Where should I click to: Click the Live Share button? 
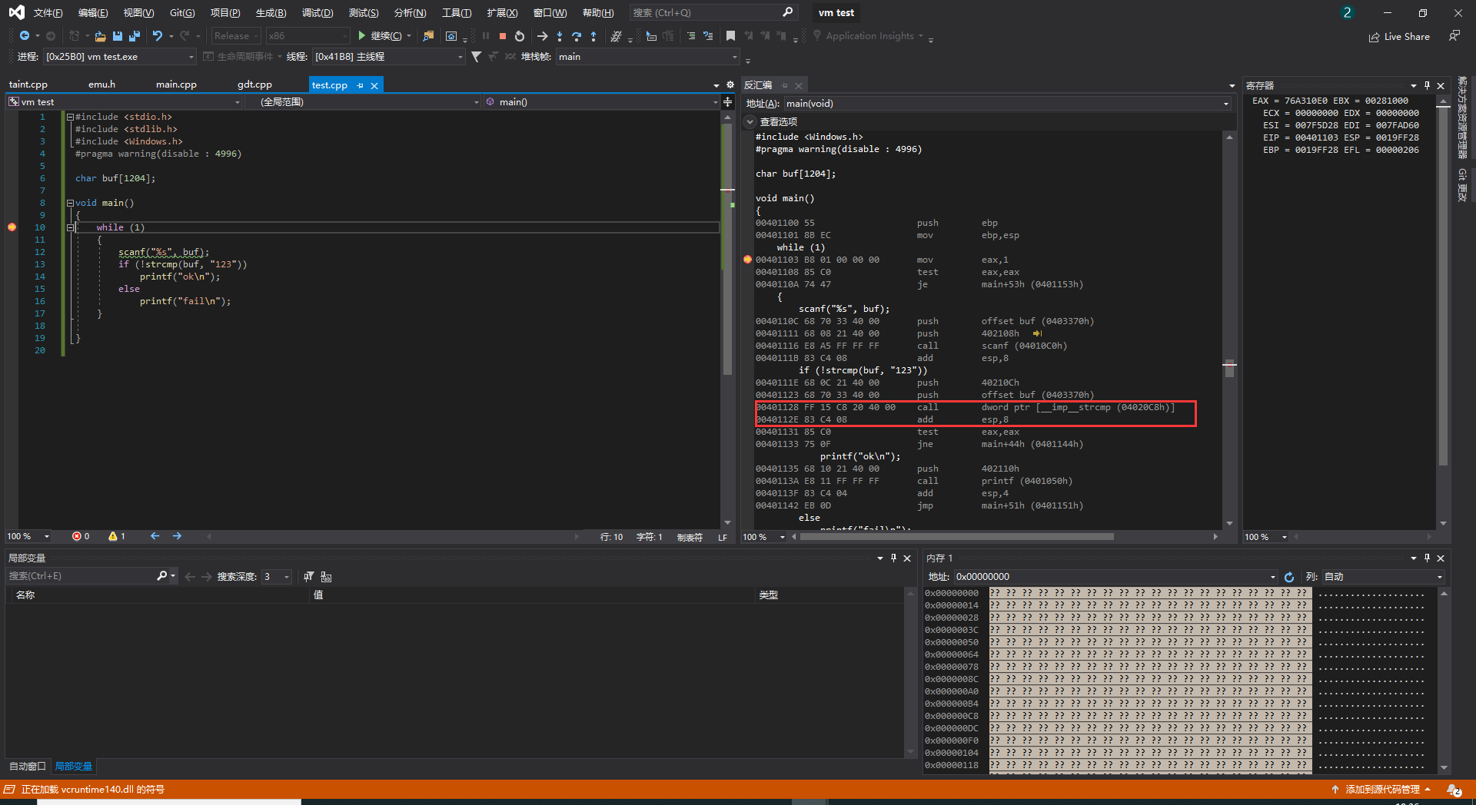click(x=1399, y=37)
